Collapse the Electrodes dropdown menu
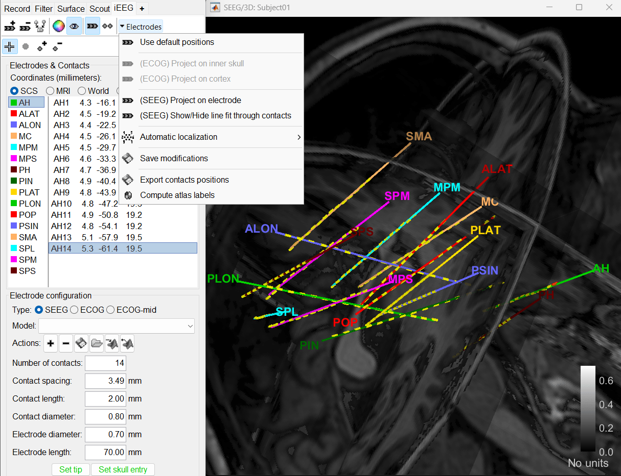Screen dimensions: 621x476 [x=141, y=27]
